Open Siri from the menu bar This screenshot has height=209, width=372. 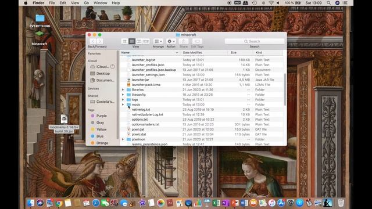pos(337,3)
